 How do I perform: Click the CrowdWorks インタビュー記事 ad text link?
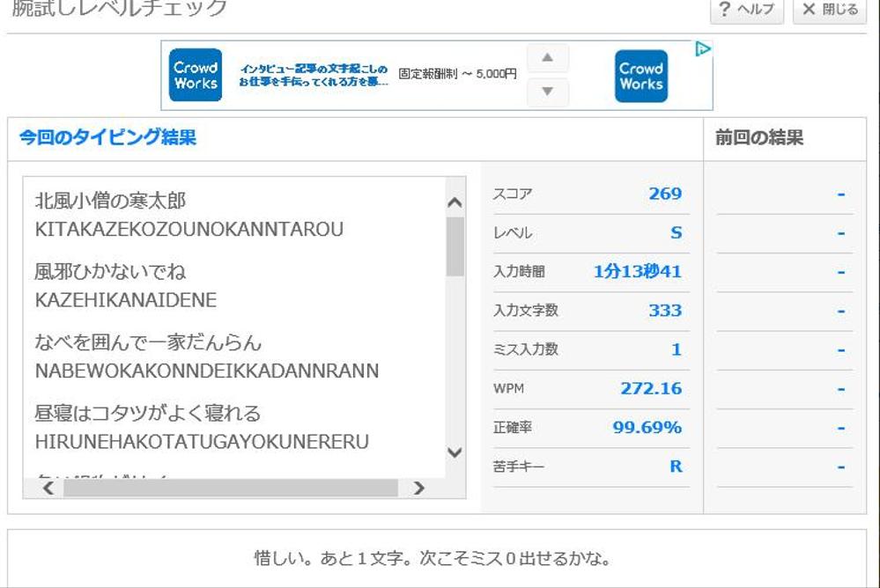[315, 76]
